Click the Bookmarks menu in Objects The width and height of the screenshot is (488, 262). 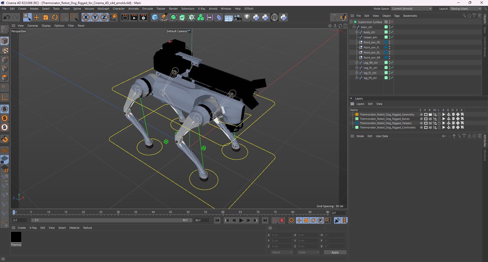410,16
